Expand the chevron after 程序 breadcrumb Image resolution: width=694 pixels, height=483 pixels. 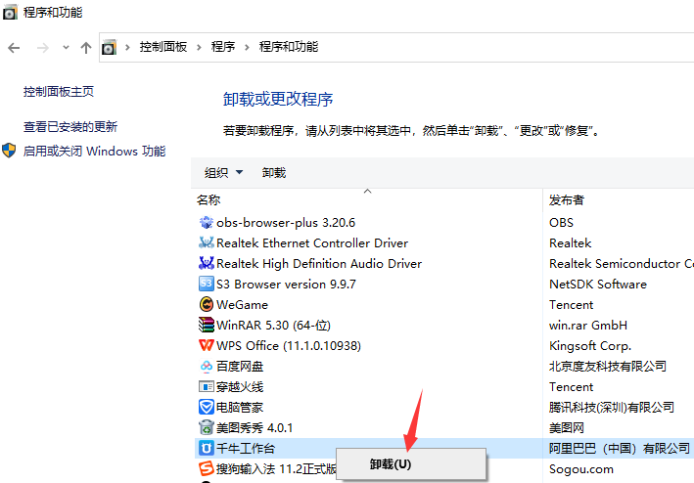point(247,47)
